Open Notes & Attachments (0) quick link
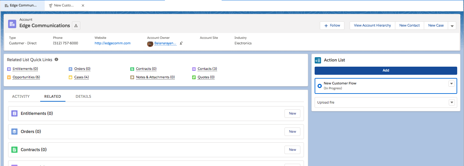Image resolution: width=464 pixels, height=166 pixels. tap(155, 77)
